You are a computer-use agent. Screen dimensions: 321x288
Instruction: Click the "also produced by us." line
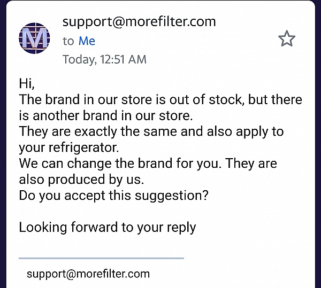point(81,179)
